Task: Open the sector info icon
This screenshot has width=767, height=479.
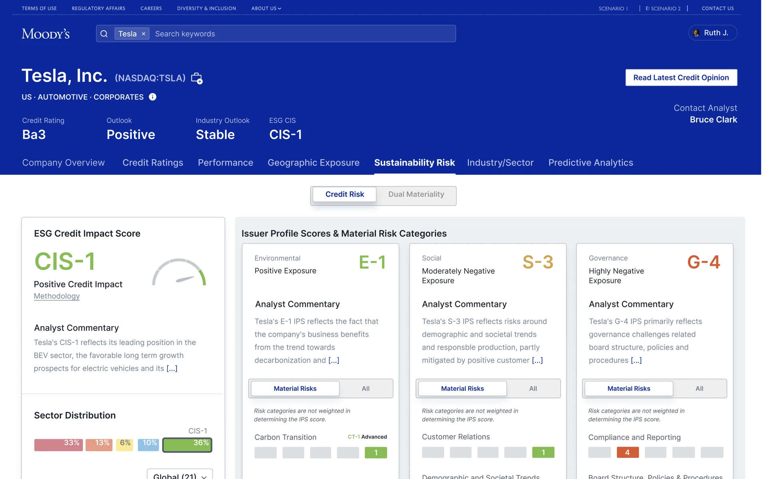Action: click(x=153, y=97)
